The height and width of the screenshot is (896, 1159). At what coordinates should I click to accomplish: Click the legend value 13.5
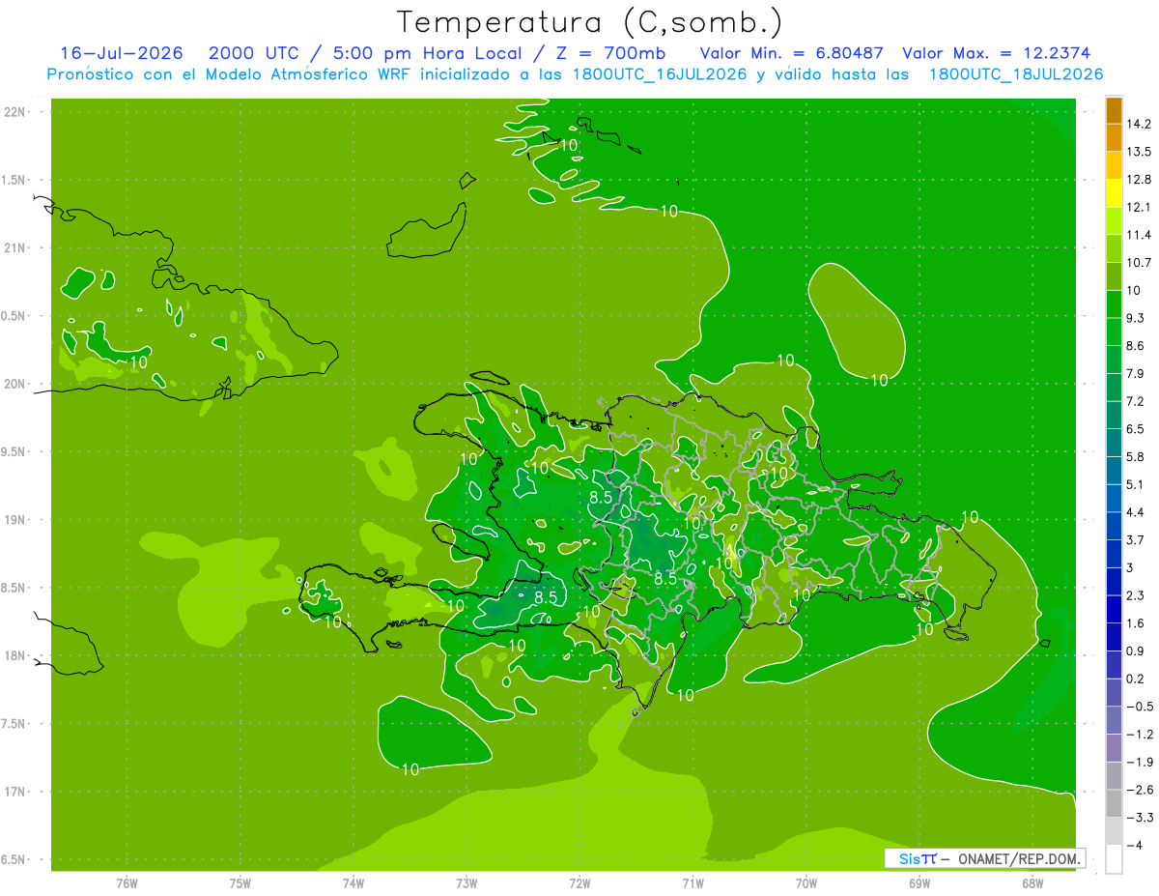1138,152
